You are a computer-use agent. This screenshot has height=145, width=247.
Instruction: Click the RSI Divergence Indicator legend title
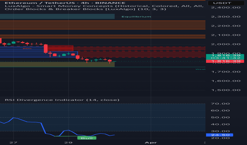[62, 100]
